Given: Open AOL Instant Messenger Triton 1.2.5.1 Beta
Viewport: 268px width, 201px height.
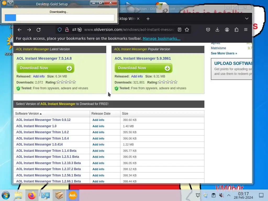Looking at the screenshot, I should tap(48, 157).
